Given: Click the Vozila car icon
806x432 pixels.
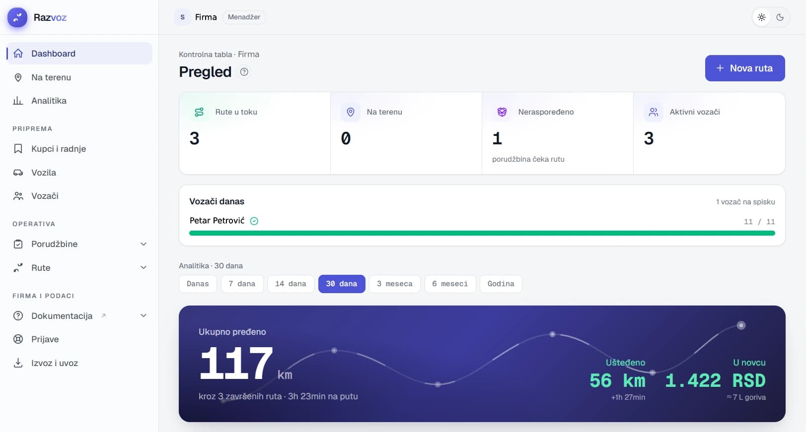Looking at the screenshot, I should [18, 173].
